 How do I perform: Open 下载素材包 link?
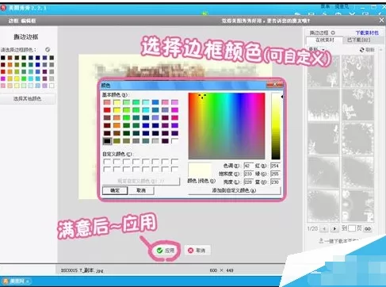pyautogui.click(x=367, y=33)
